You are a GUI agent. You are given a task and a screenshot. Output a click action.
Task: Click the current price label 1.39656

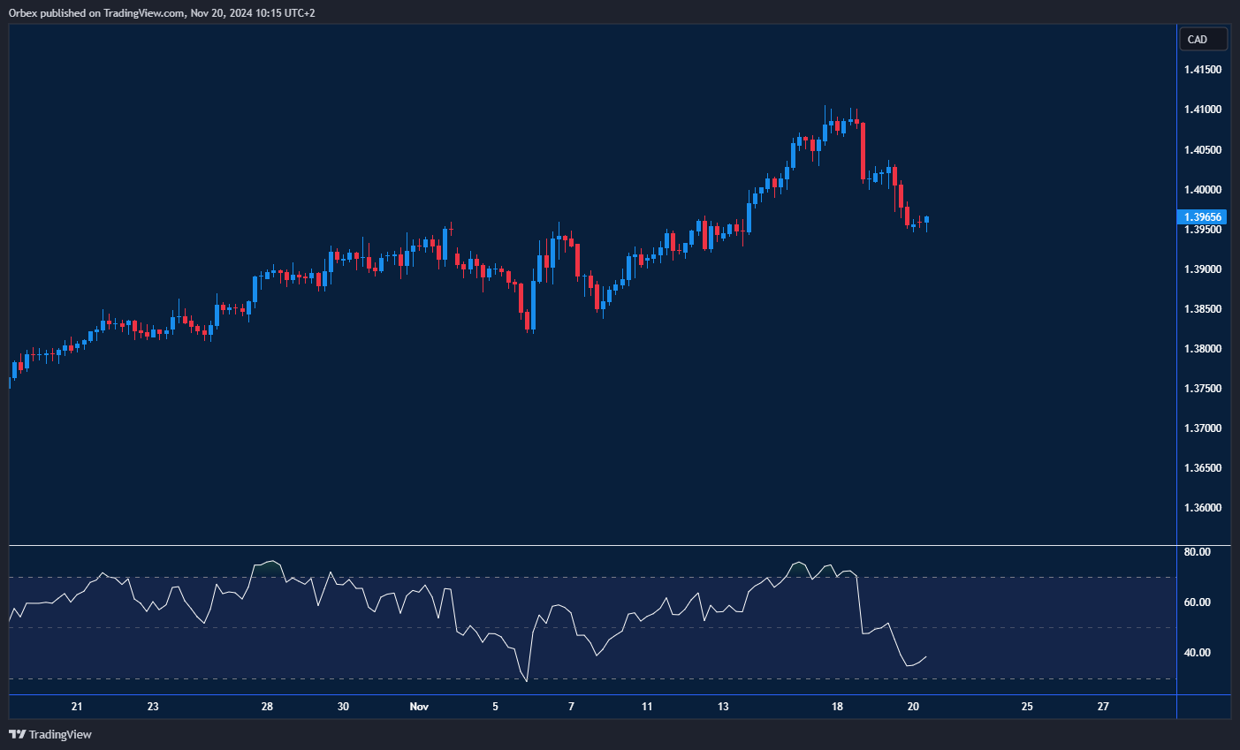[x=1203, y=217]
